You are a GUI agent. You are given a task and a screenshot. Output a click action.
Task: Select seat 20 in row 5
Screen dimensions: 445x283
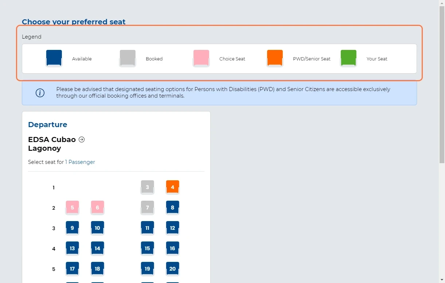[172, 269]
